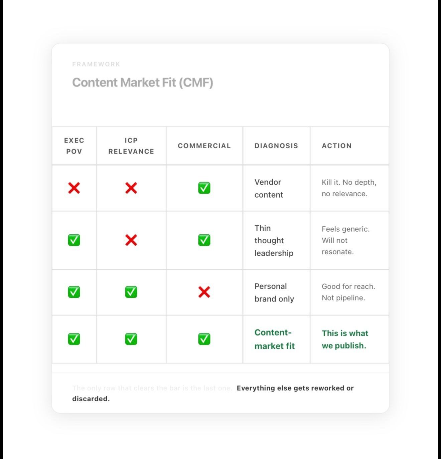
Task: Click the red X in Vendor content's Exec POV cell
Action: [x=74, y=188]
